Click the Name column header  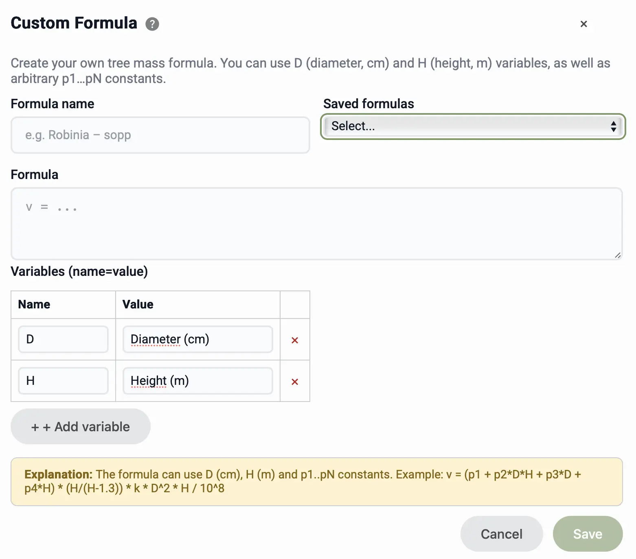tap(34, 304)
